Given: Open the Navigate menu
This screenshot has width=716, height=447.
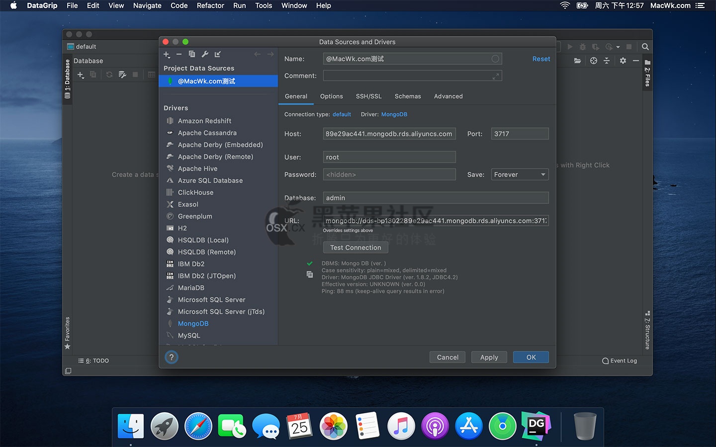Looking at the screenshot, I should pyautogui.click(x=147, y=5).
